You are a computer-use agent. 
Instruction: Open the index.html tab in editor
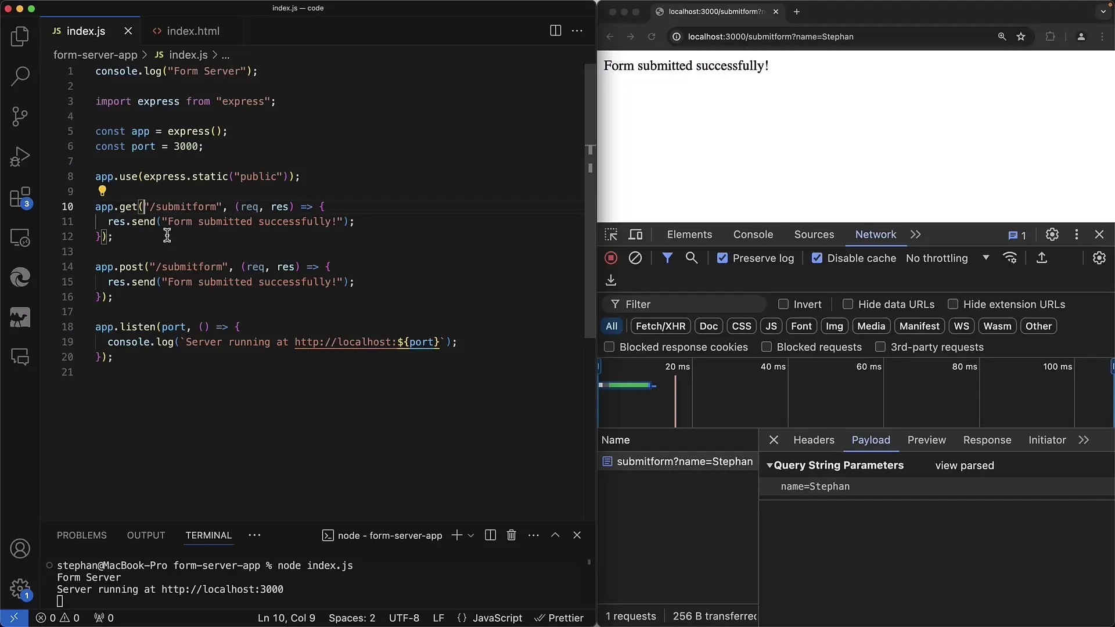(x=193, y=31)
